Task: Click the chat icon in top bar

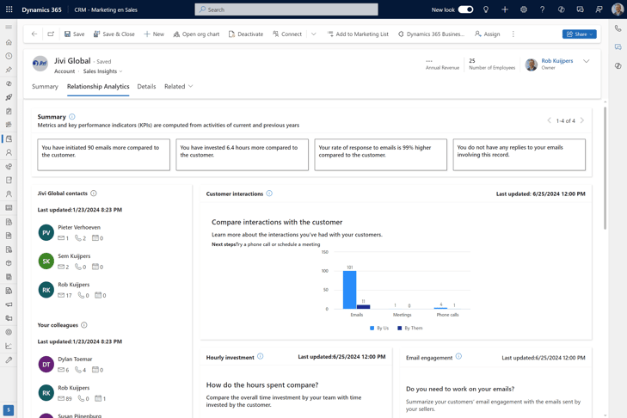Action: 580,9
